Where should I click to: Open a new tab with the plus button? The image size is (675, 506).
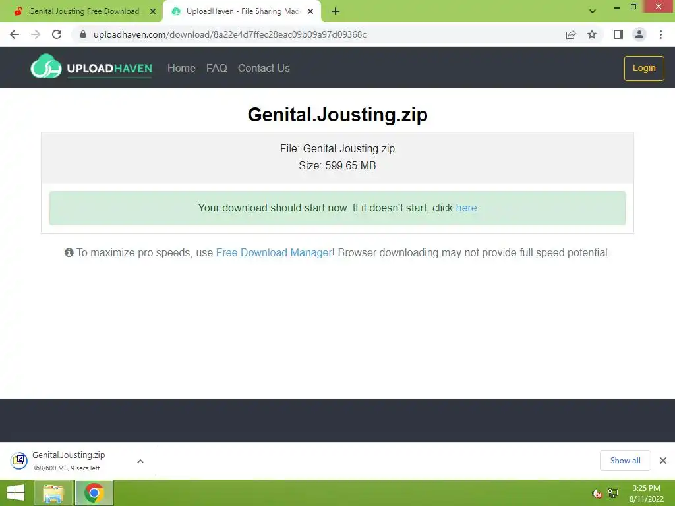[336, 12]
